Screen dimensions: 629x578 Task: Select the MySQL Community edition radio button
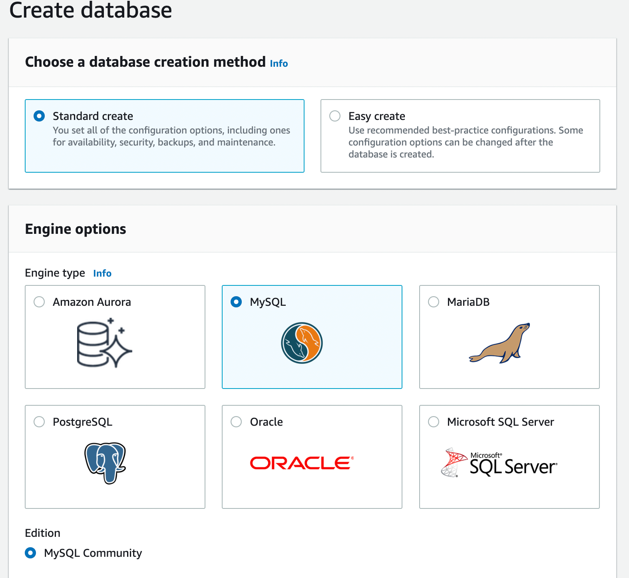30,553
